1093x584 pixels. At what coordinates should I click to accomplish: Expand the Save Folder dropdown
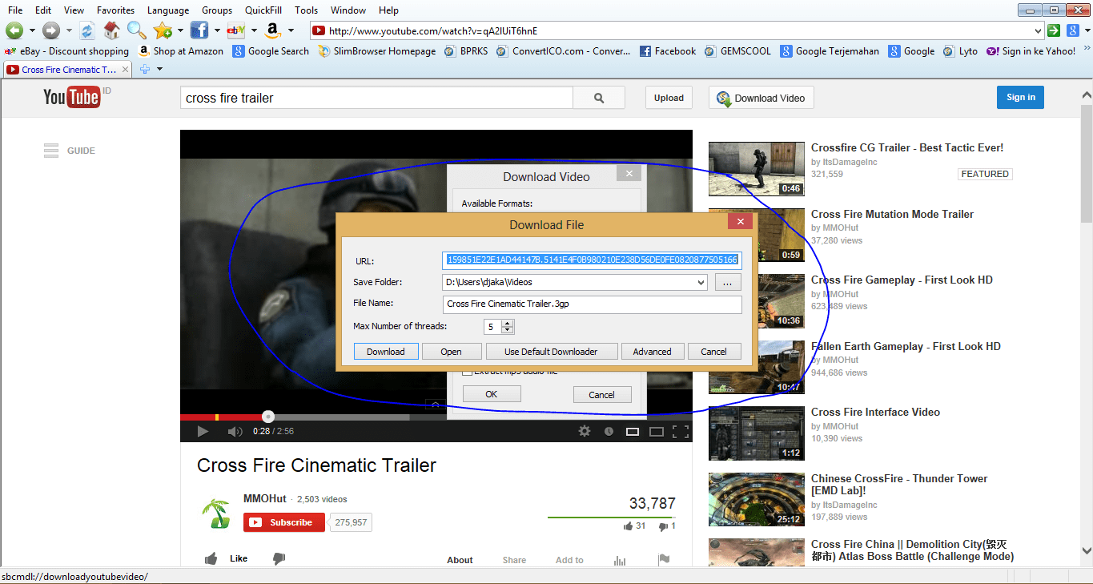(701, 282)
